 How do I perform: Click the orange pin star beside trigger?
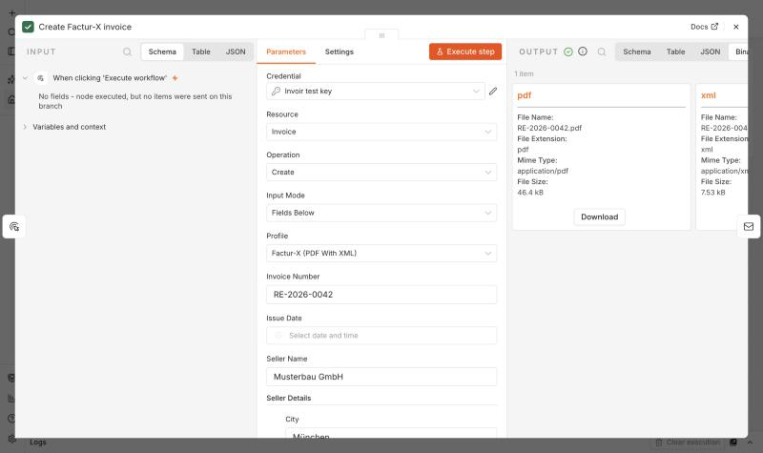(175, 78)
